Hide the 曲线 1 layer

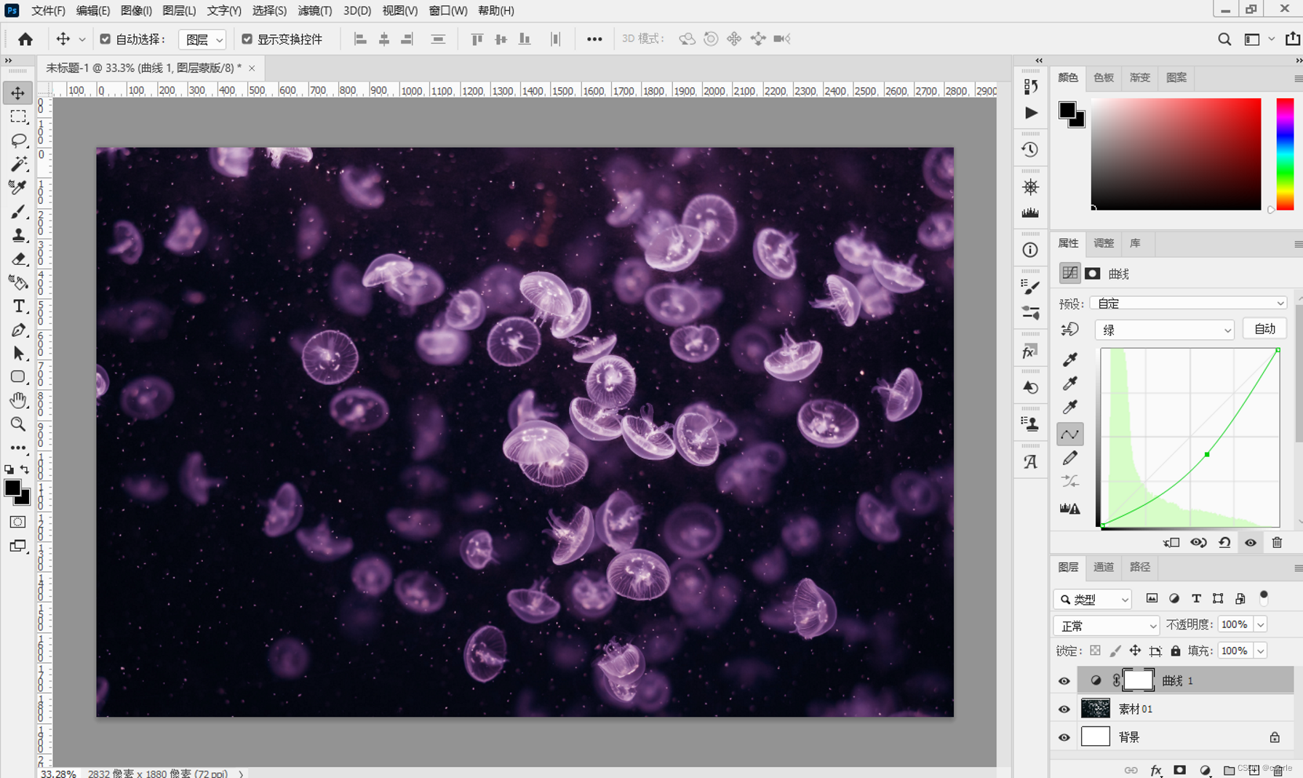[x=1064, y=681]
